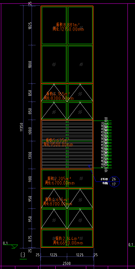Select the number 17 in callout bubble

click(x=114, y=184)
